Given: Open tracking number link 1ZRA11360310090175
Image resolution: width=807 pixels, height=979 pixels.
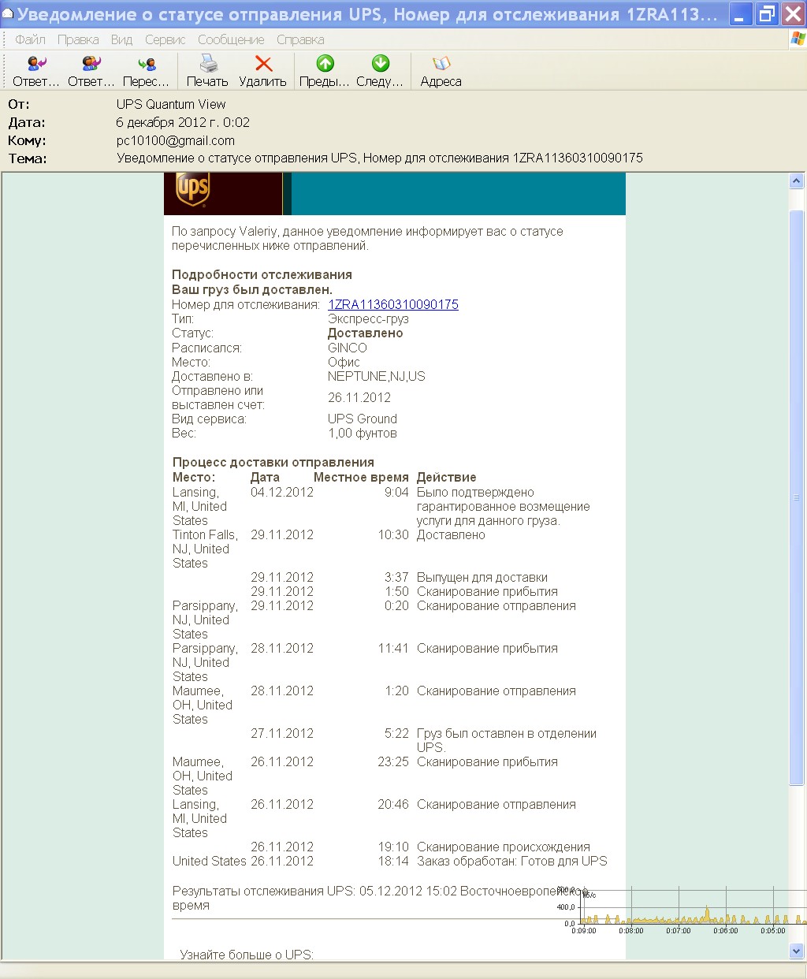Looking at the screenshot, I should 393,304.
